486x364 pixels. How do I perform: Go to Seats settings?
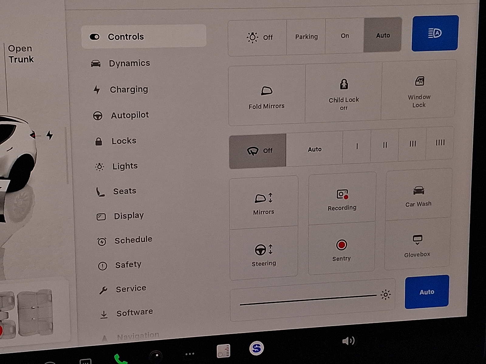click(x=125, y=191)
